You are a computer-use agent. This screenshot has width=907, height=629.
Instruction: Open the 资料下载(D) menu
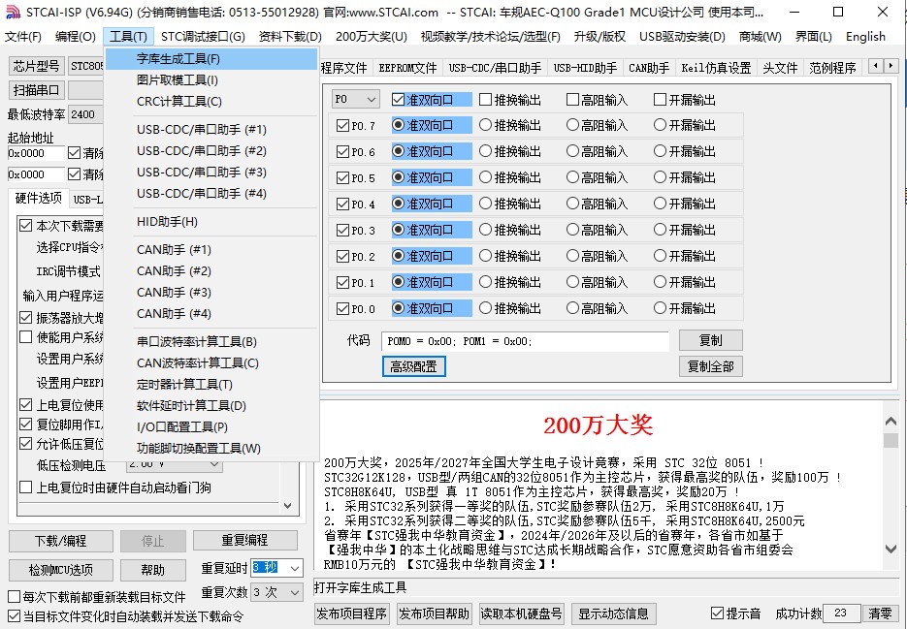pyautogui.click(x=290, y=37)
